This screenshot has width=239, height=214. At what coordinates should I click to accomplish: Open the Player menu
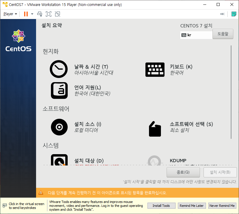(x=10, y=14)
